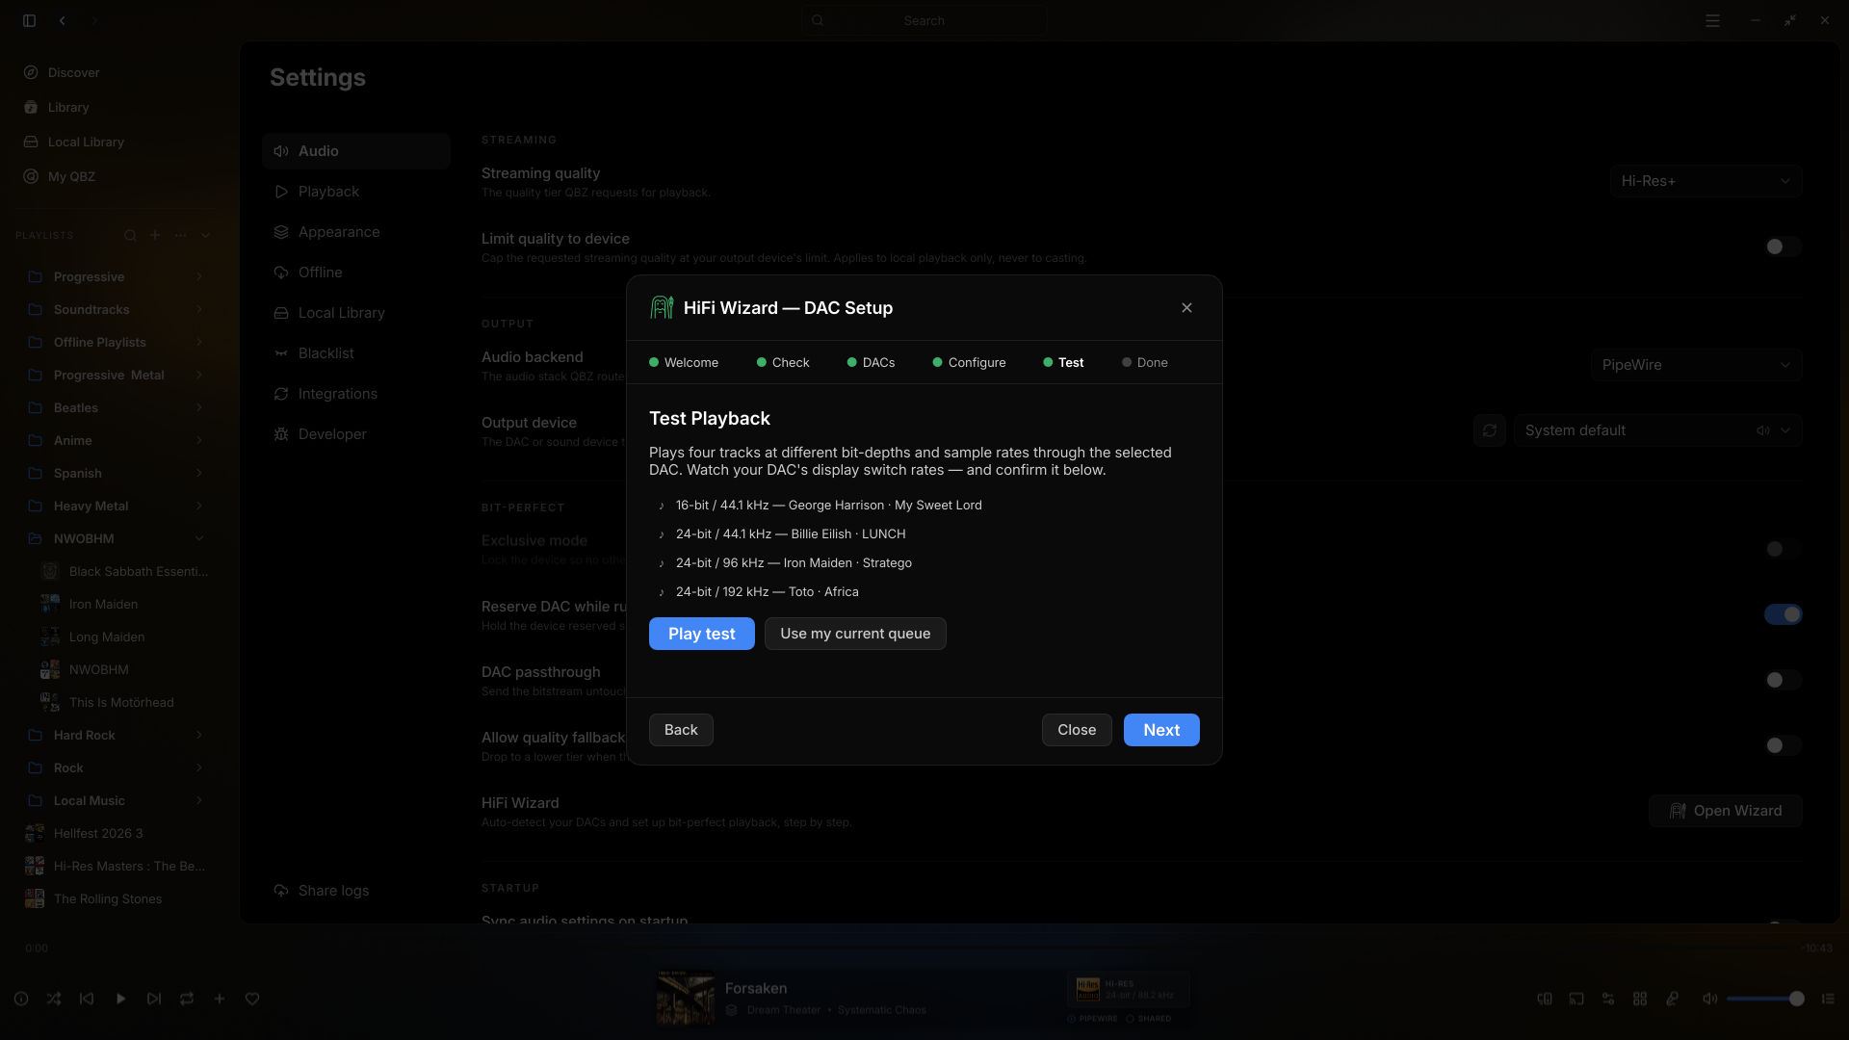The height and width of the screenshot is (1040, 1849).
Task: Choose Use my current queue
Action: [x=855, y=634]
